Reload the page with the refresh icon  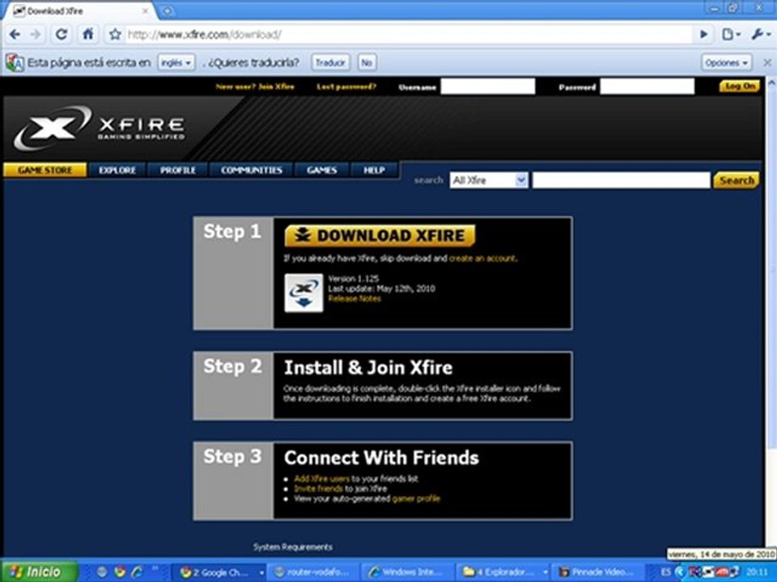[x=61, y=34]
